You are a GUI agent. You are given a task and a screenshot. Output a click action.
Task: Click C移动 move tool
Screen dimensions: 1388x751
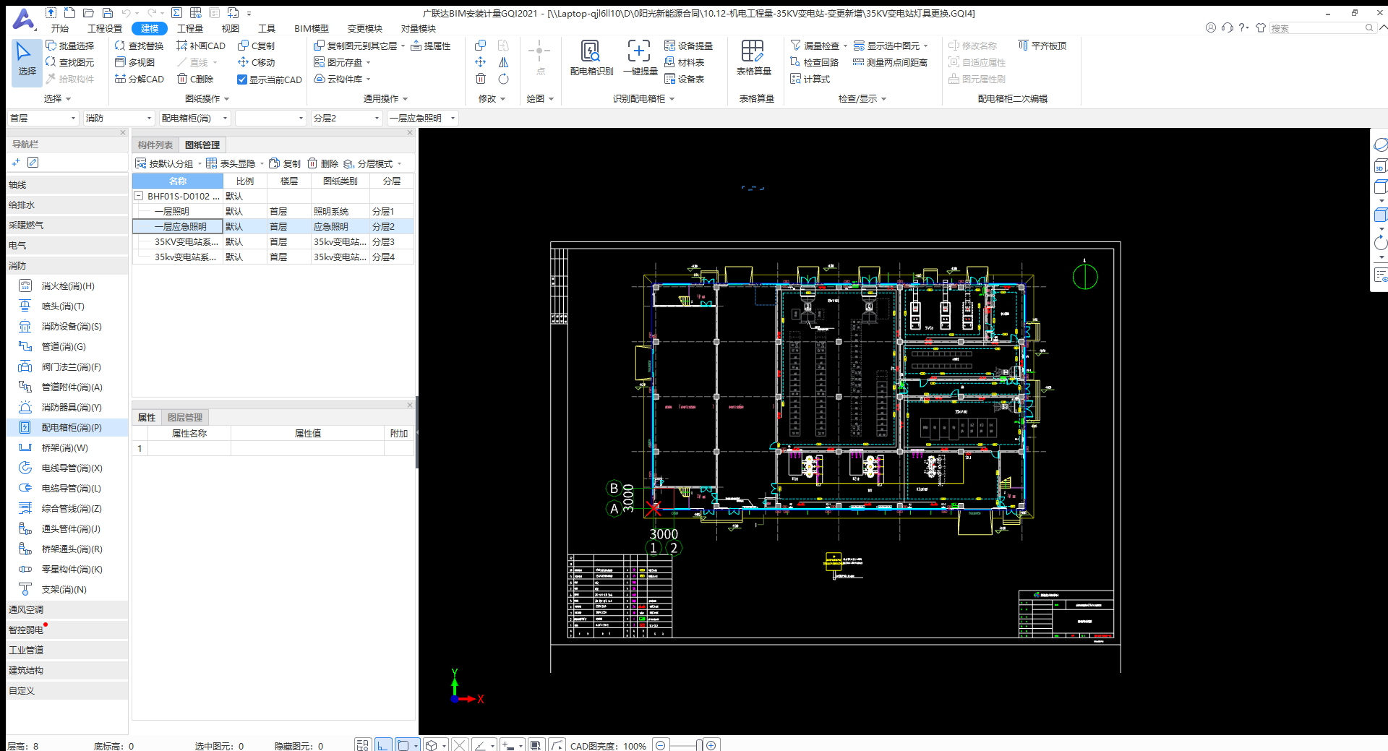click(256, 62)
